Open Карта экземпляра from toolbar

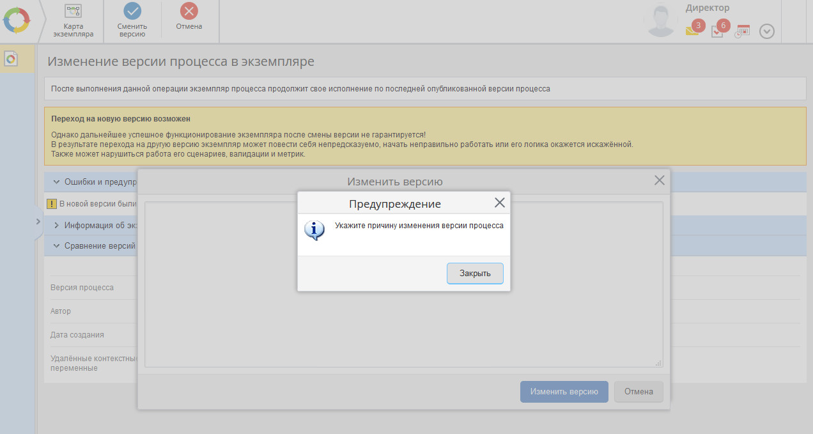(74, 20)
